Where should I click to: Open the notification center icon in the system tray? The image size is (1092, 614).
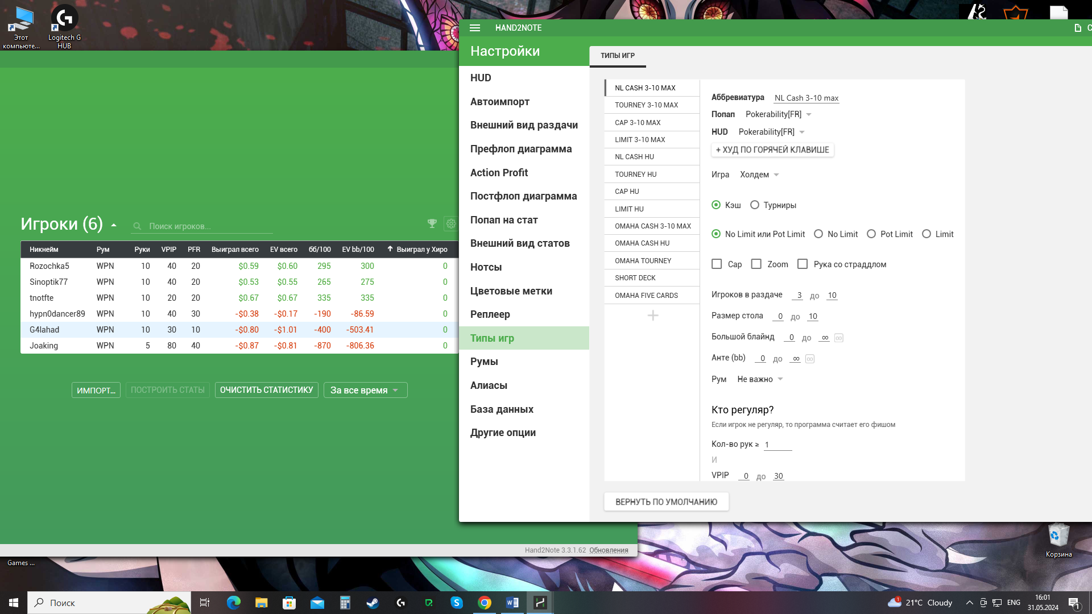click(1074, 603)
